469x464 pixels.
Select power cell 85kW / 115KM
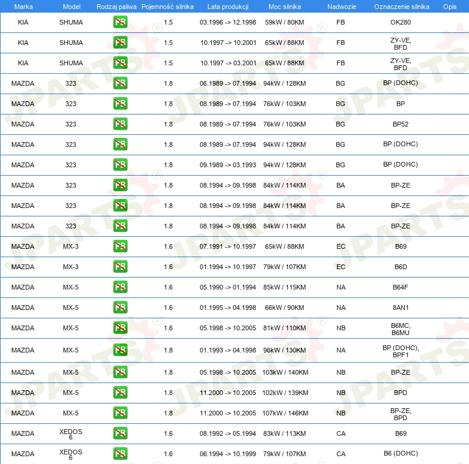(x=284, y=287)
